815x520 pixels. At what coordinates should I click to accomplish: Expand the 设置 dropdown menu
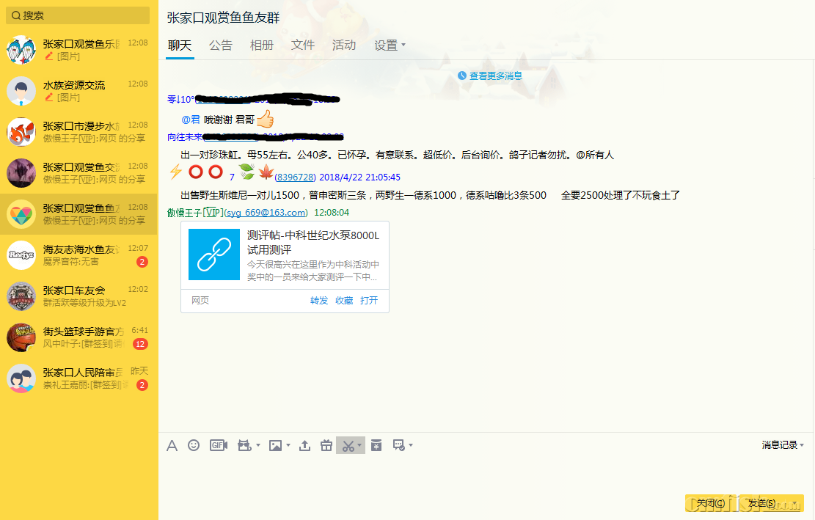tap(390, 45)
